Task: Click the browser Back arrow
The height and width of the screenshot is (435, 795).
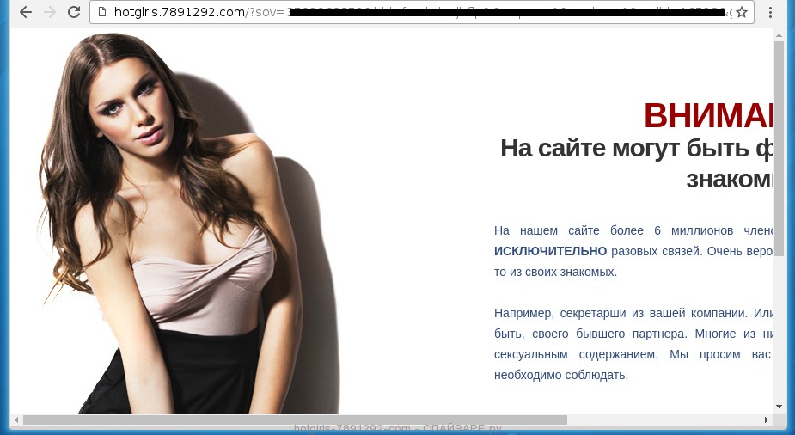Action: 26,12
